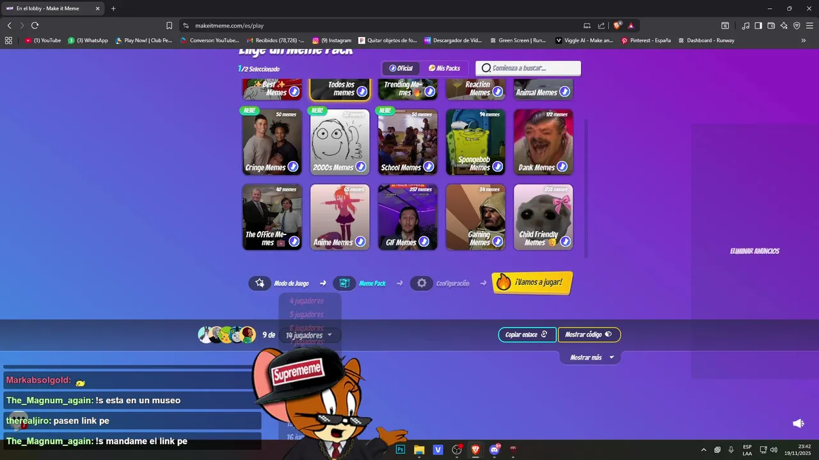This screenshot has height=460, width=819.
Task: Open the Pinterest - España bookmark
Action: 646,40
